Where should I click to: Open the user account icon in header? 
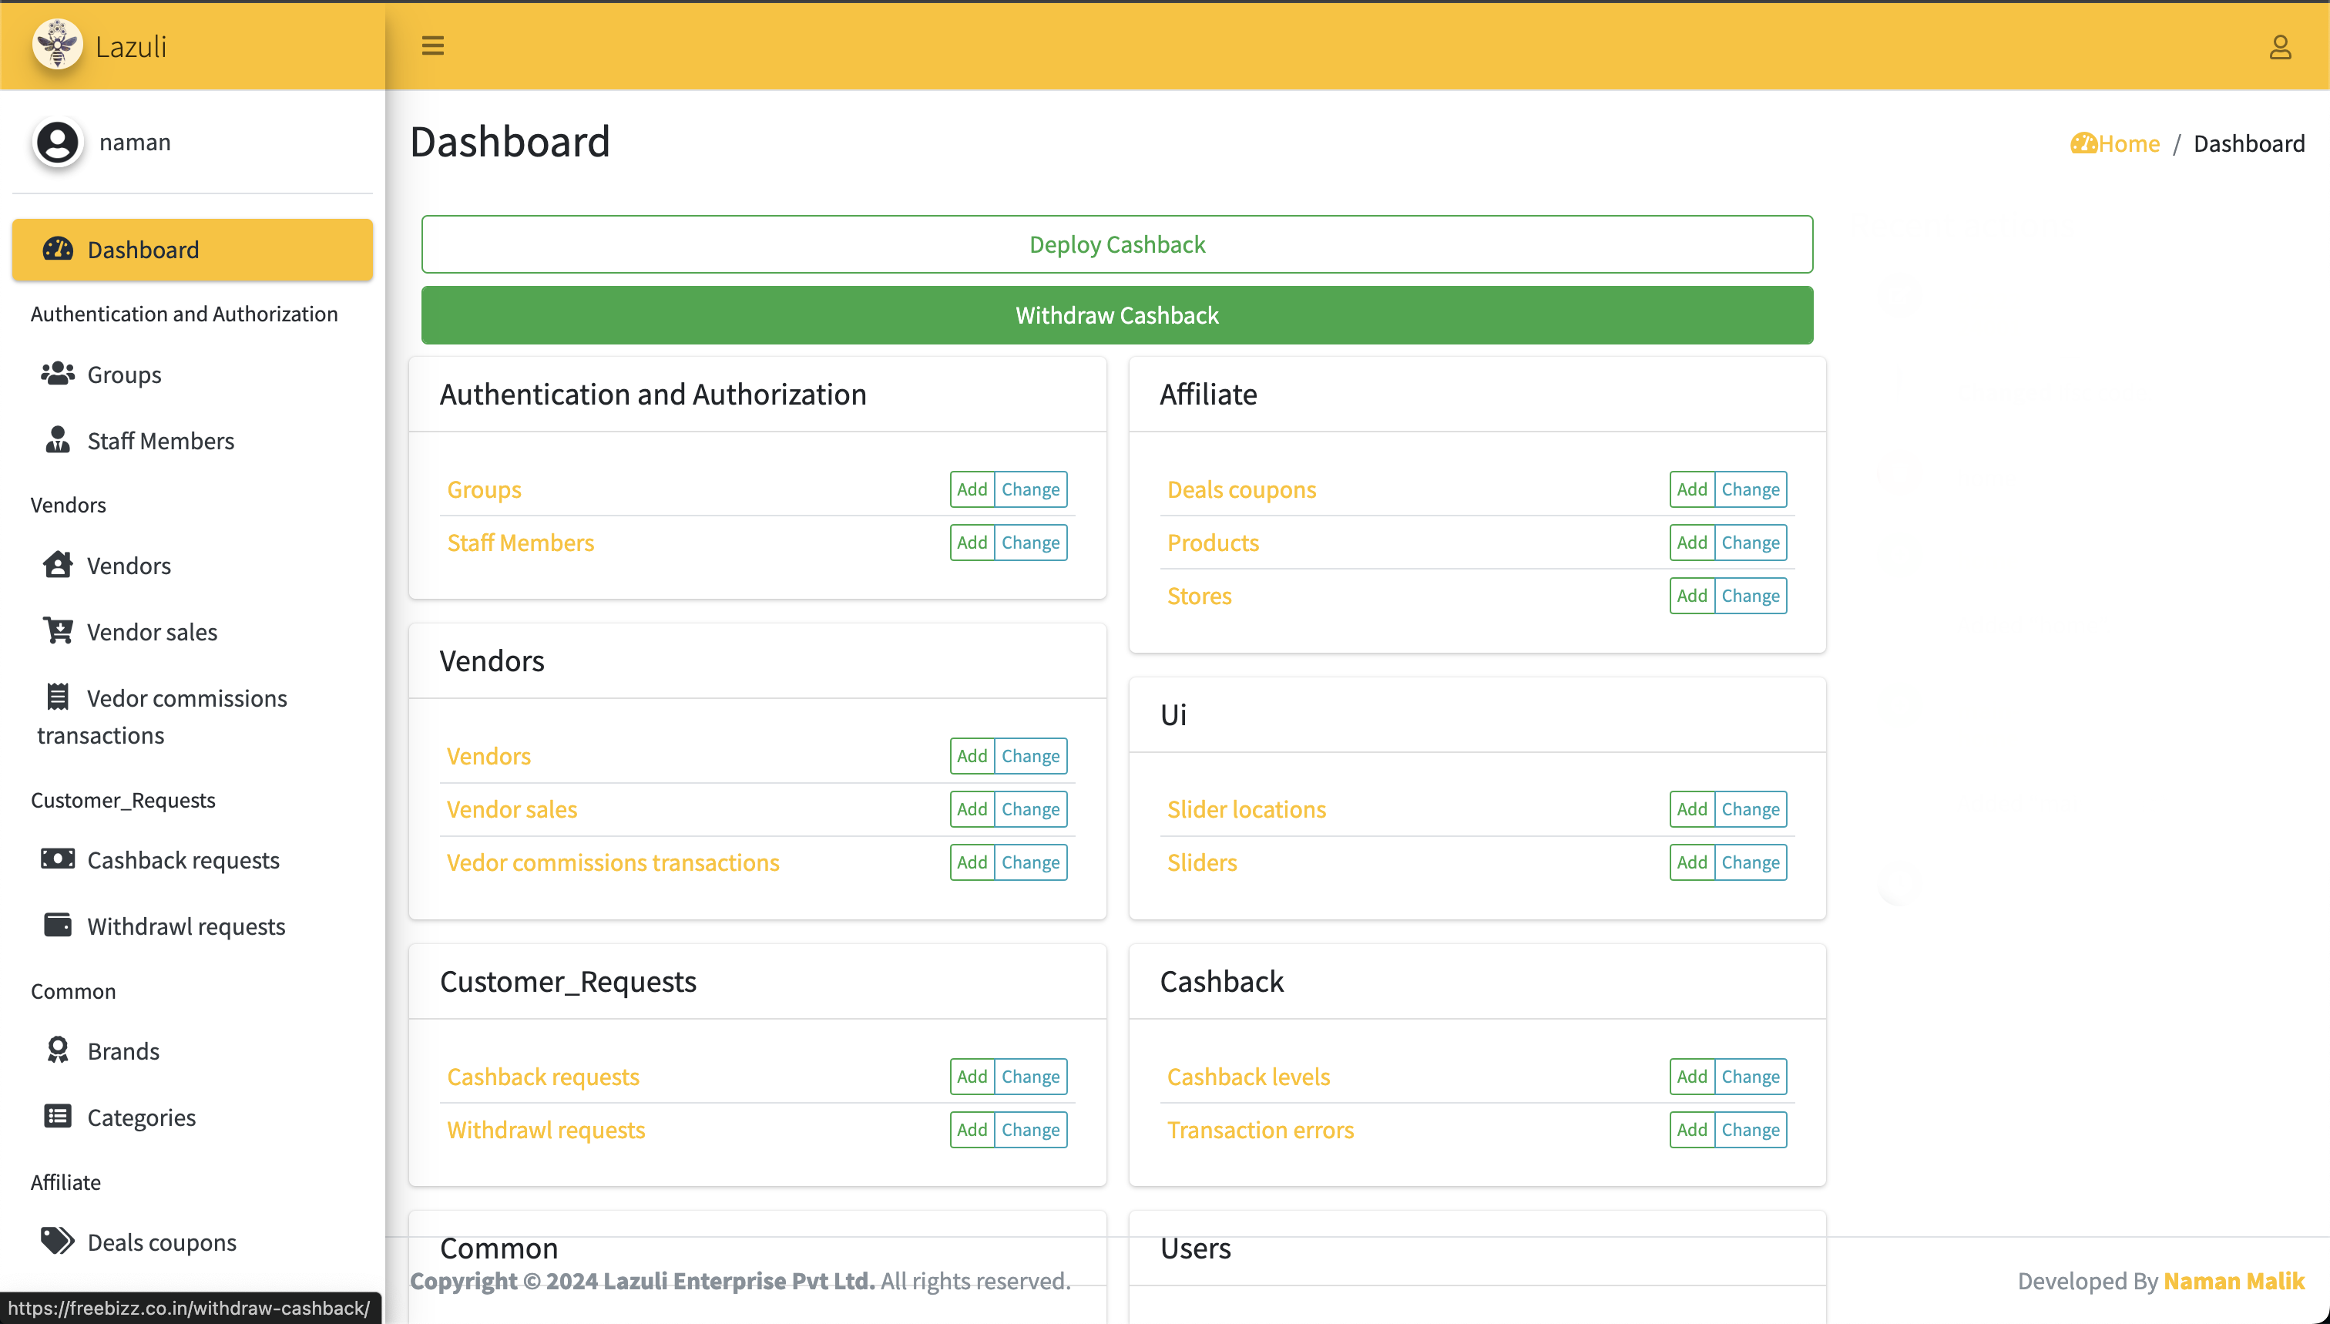click(2280, 47)
